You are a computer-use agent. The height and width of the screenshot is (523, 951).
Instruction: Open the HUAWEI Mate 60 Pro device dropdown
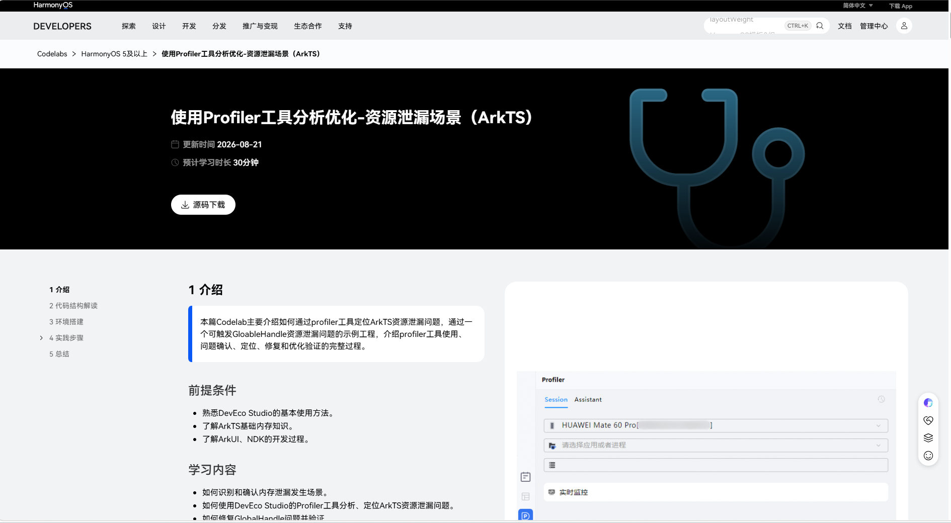[716, 425]
